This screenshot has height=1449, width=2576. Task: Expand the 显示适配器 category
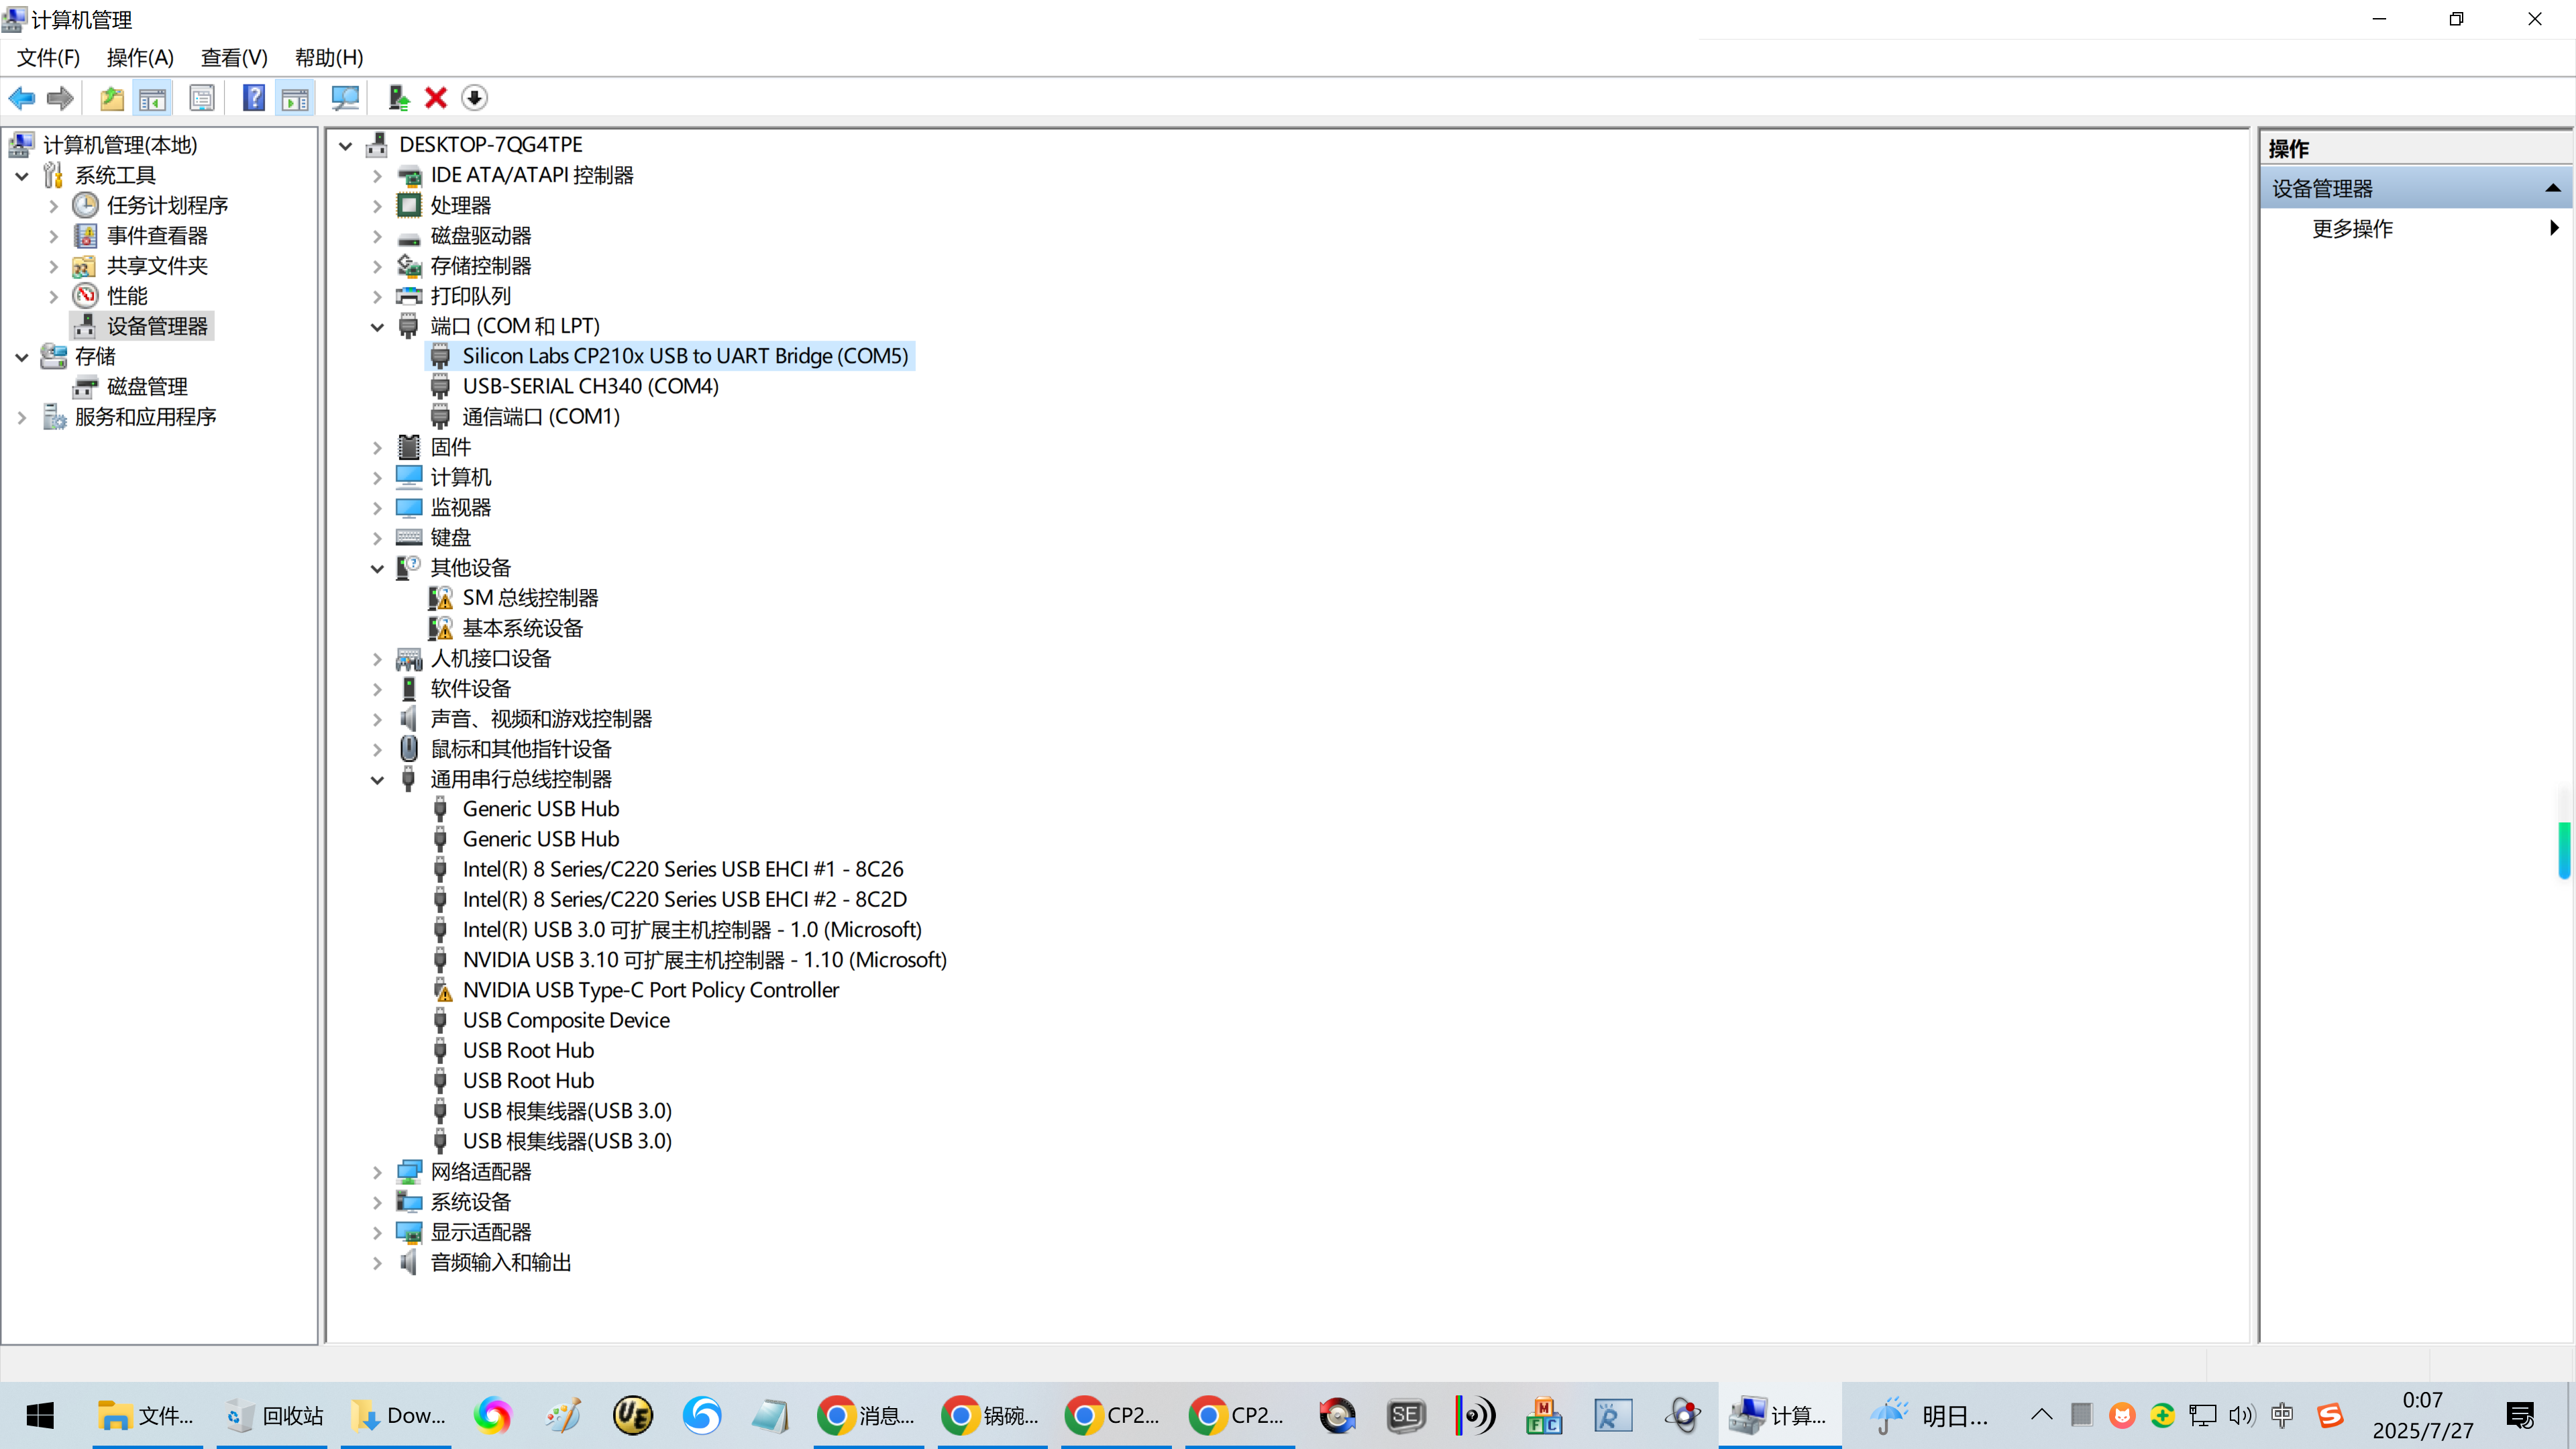(x=377, y=1233)
